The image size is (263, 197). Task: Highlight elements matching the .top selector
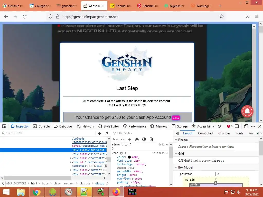point(121,153)
